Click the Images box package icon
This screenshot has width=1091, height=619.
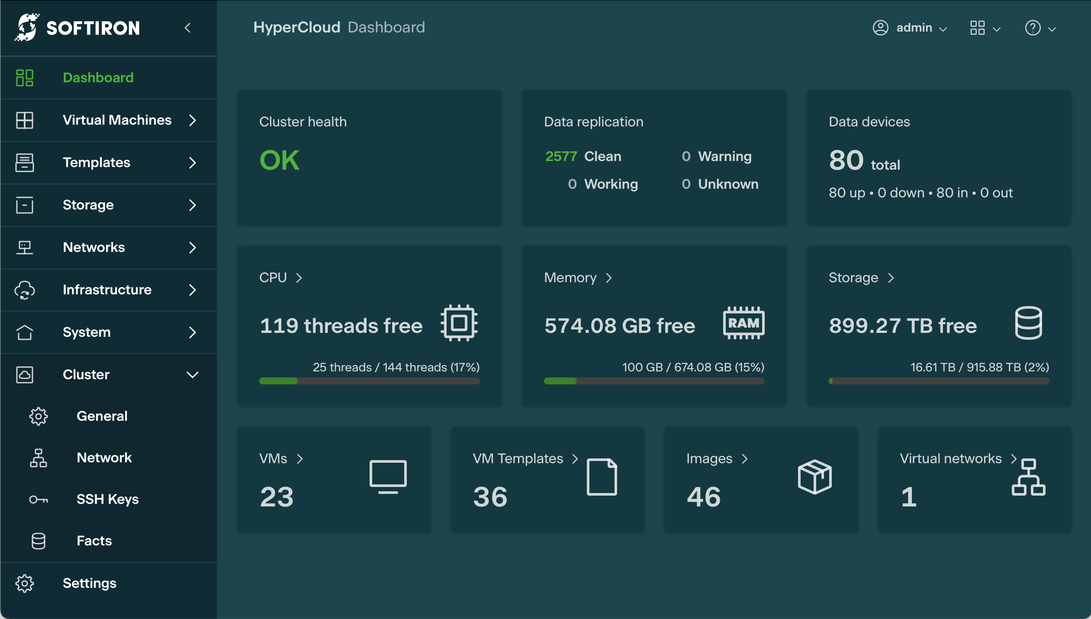point(814,477)
